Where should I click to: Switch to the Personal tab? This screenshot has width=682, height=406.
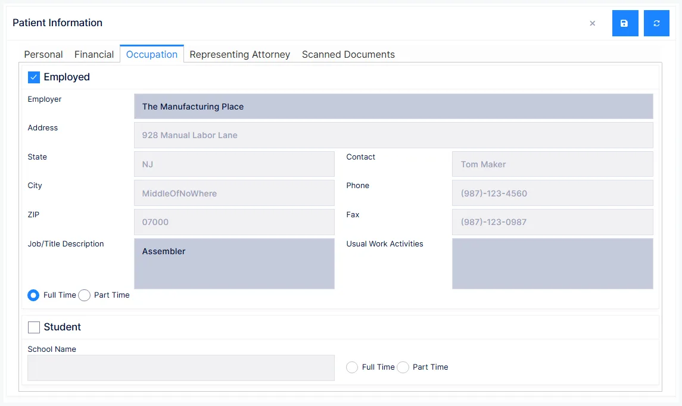click(x=43, y=54)
